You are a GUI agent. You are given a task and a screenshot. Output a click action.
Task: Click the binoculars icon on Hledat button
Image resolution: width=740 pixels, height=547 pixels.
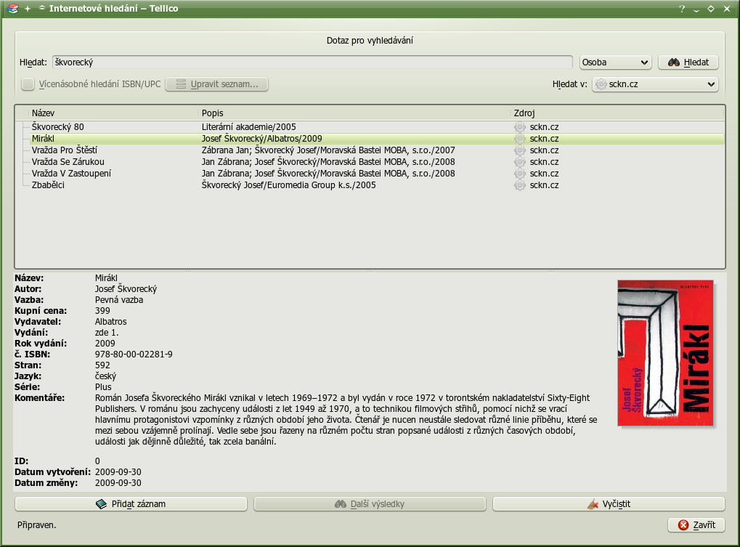pos(674,62)
